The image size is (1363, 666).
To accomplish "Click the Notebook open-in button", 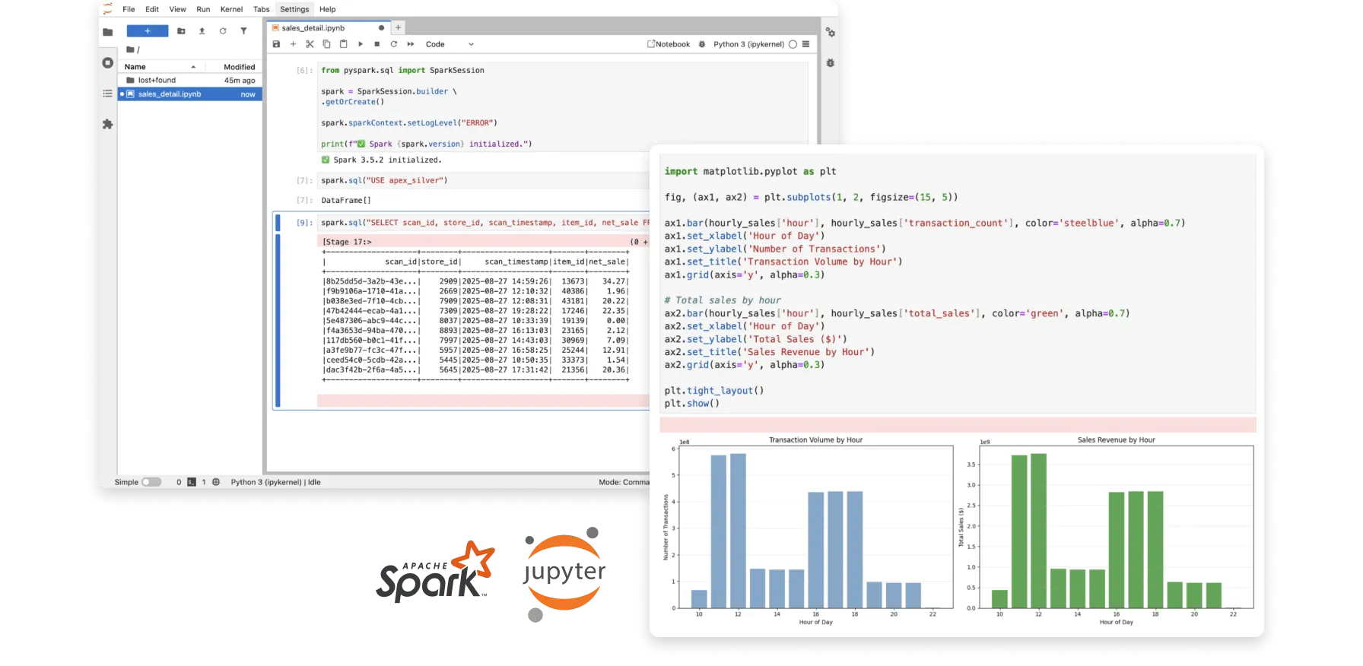I will coord(669,44).
